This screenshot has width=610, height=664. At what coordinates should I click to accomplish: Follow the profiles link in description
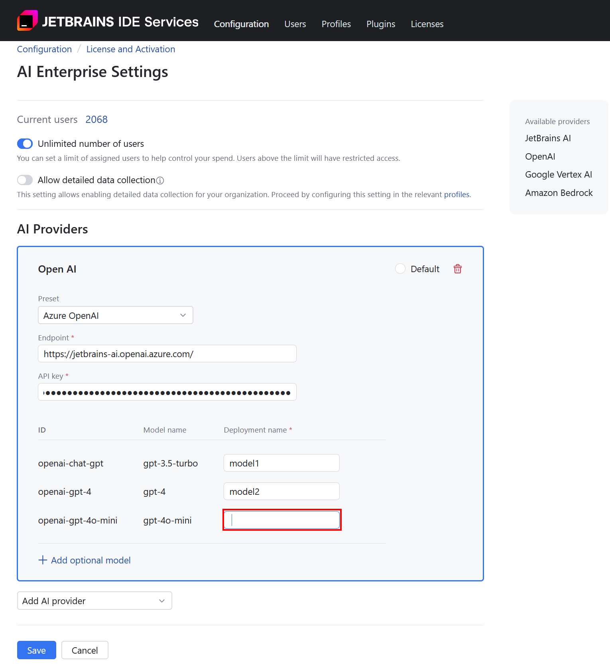(457, 195)
